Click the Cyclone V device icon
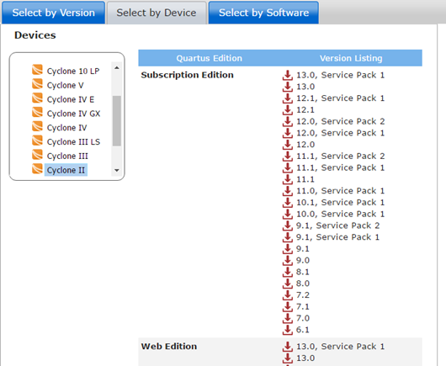 click(x=37, y=84)
